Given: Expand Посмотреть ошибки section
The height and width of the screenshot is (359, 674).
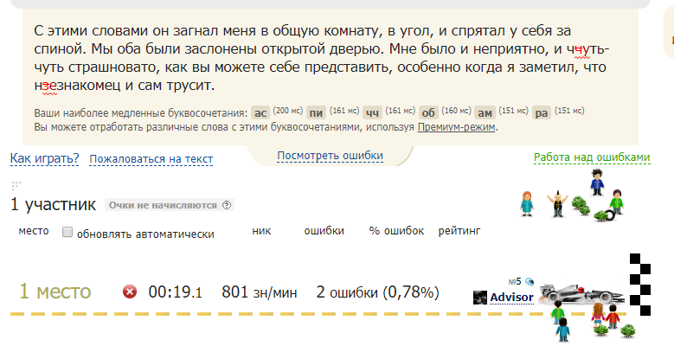Looking at the screenshot, I should (x=330, y=156).
